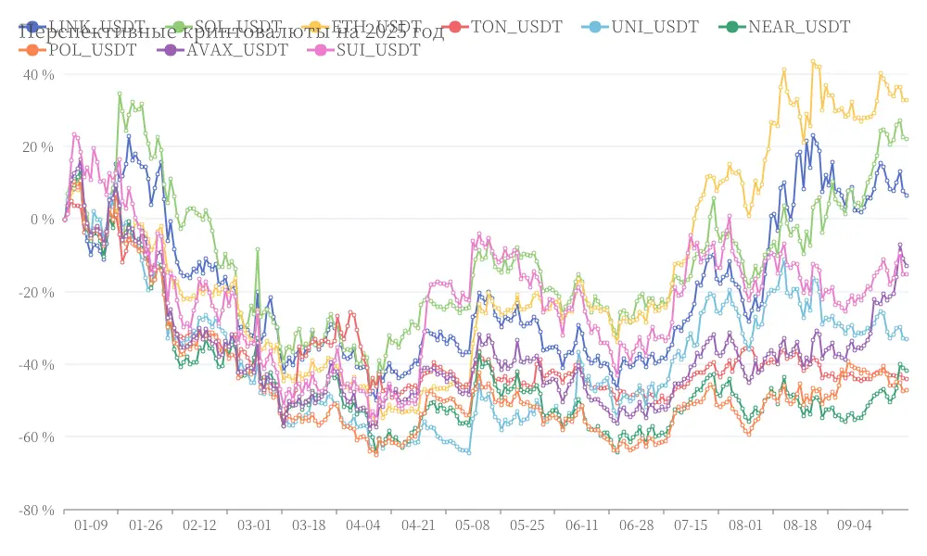Click the 0 % gridline label
This screenshot has width=927, height=556.
pyautogui.click(x=44, y=220)
